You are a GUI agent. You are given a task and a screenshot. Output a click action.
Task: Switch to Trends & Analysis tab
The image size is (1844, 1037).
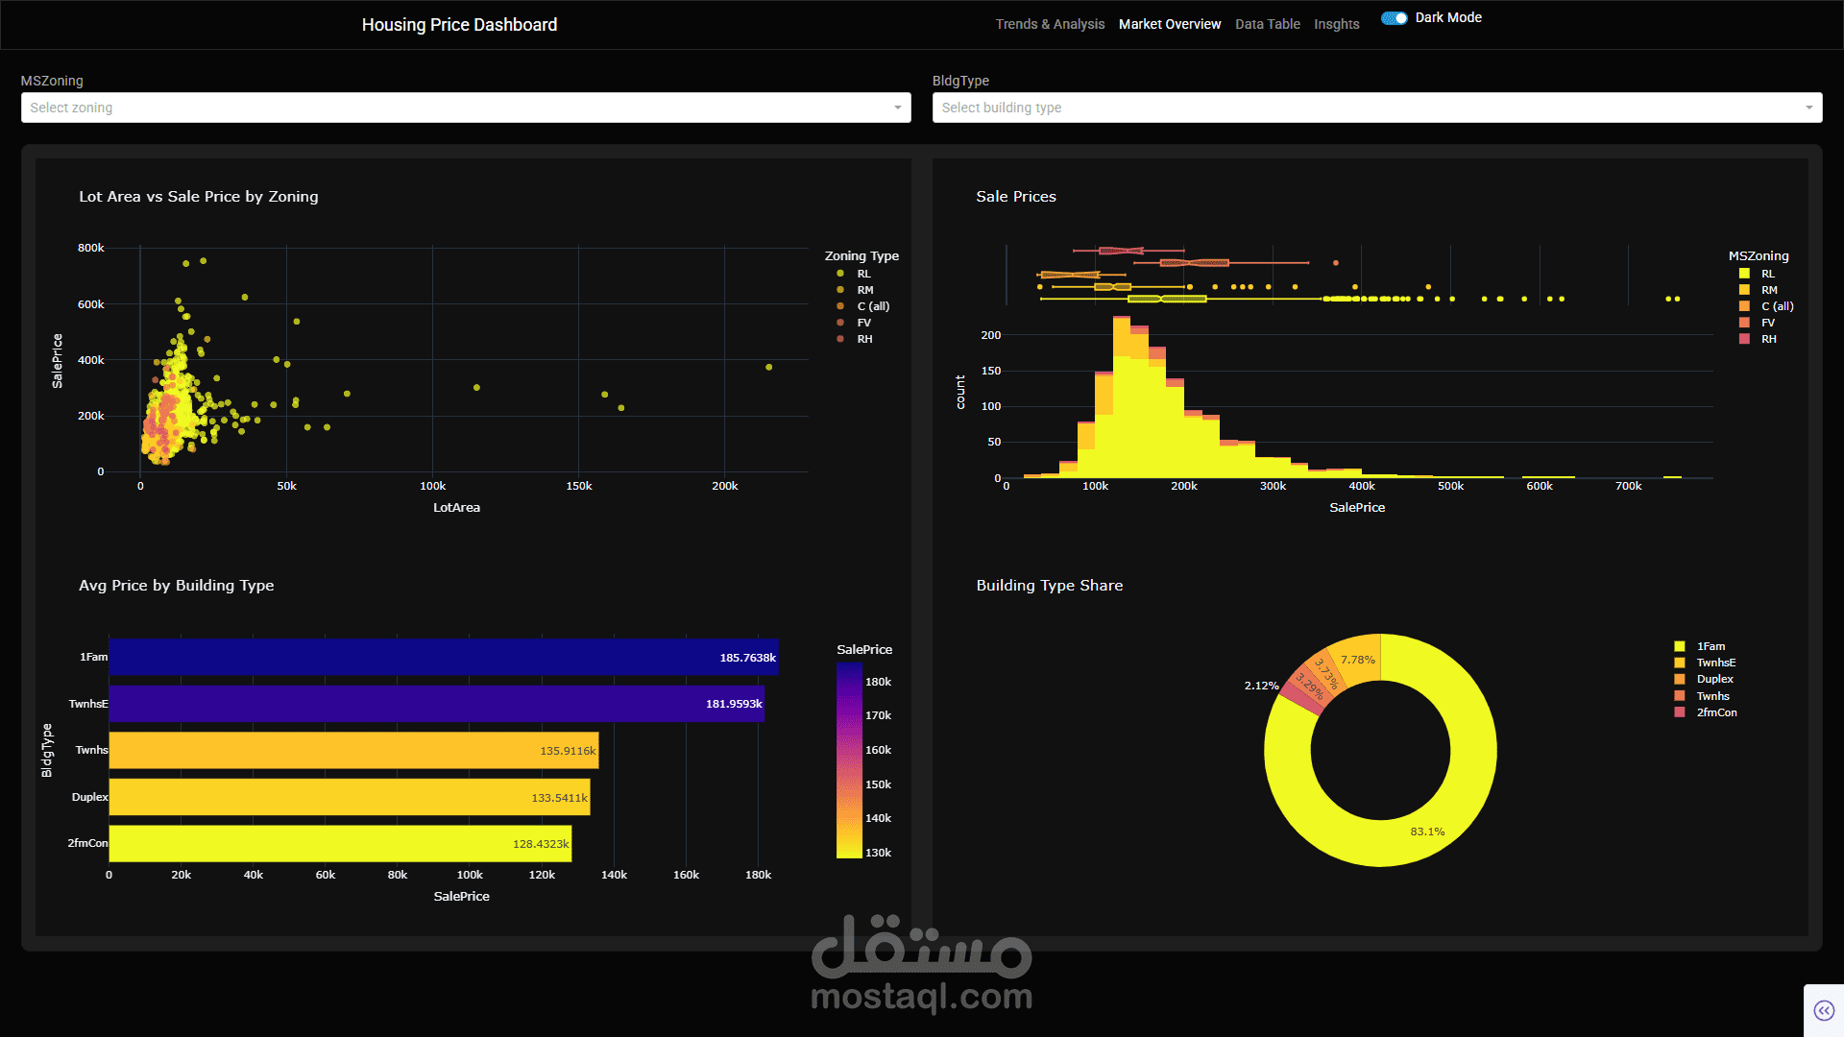(x=1050, y=24)
